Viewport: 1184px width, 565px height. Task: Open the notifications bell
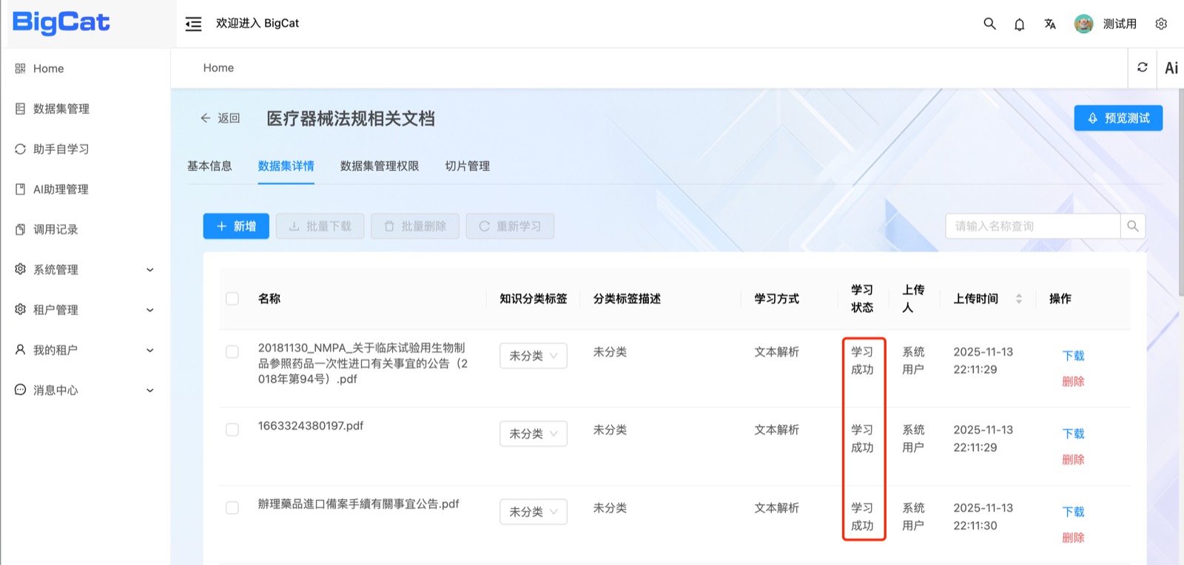1019,24
